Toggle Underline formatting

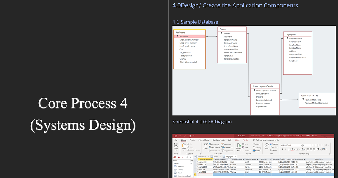(288, 149)
